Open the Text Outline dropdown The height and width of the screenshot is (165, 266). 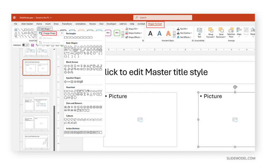[x=184, y=33]
